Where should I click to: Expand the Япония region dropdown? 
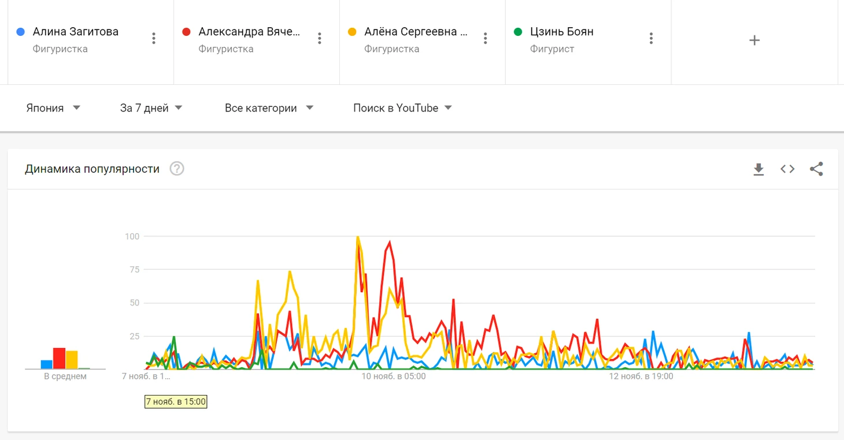tap(53, 108)
